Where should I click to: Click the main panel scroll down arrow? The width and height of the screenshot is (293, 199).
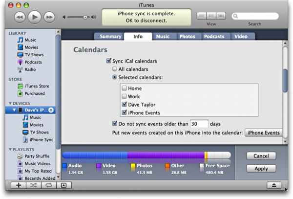click(x=285, y=142)
